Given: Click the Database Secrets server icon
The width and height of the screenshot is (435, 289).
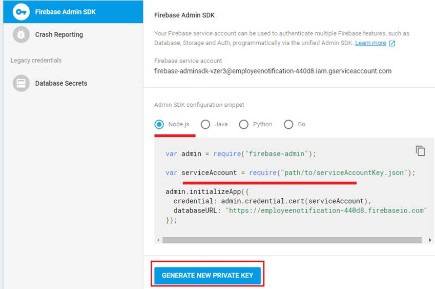Looking at the screenshot, I should (21, 83).
